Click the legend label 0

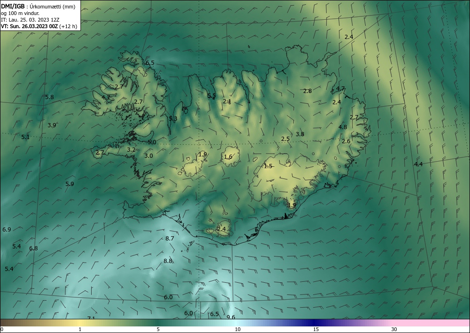click(x=2, y=330)
